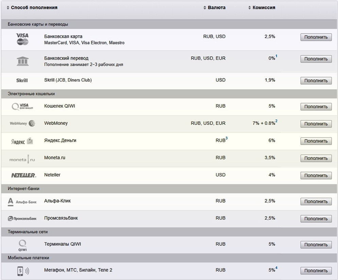The width and height of the screenshot is (338, 280).
Task: Click the Яндекс money logo
Action: tap(22, 141)
